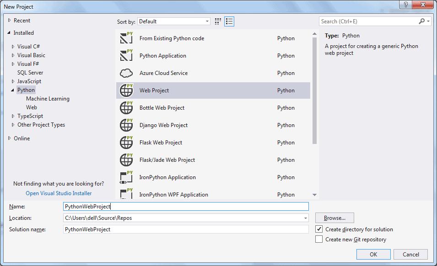Click the IronPython WPF Application icon

pos(126,193)
